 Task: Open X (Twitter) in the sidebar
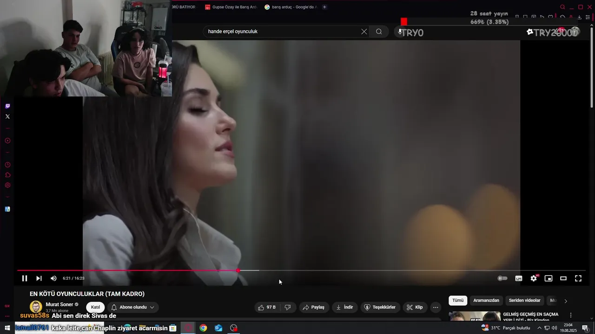tap(7, 116)
